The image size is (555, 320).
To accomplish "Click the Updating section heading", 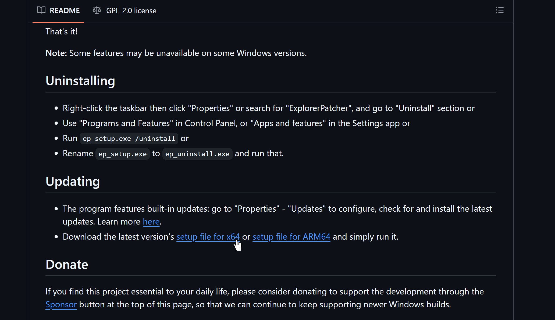I will pyautogui.click(x=73, y=181).
